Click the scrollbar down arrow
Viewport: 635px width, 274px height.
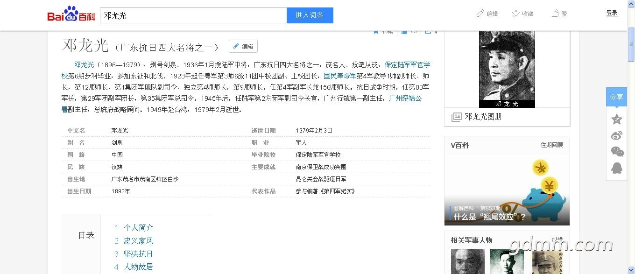631,270
